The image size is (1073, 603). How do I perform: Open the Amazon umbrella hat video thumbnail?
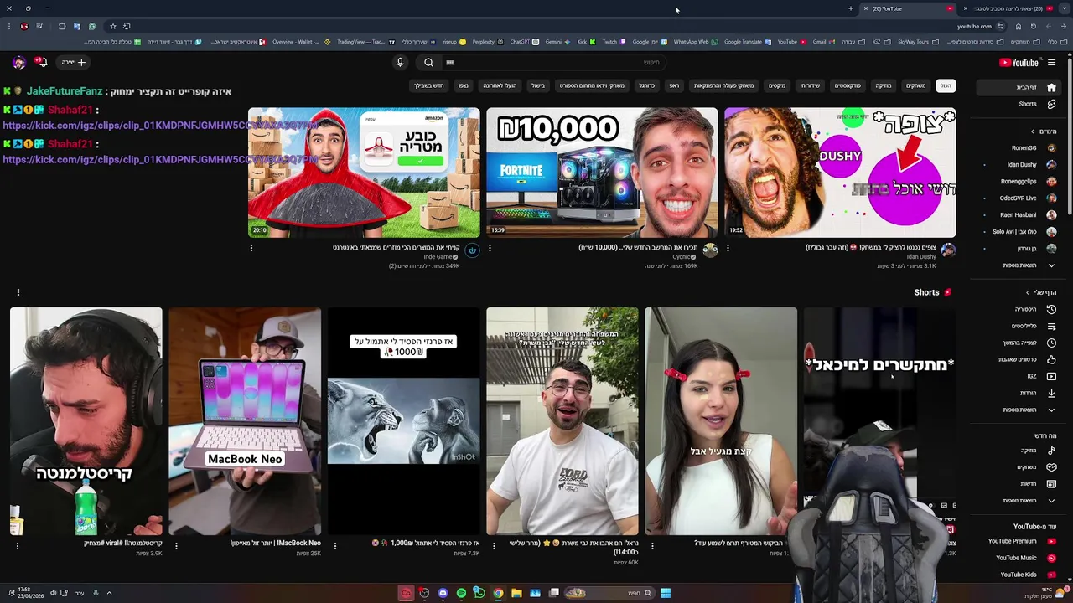pyautogui.click(x=364, y=173)
